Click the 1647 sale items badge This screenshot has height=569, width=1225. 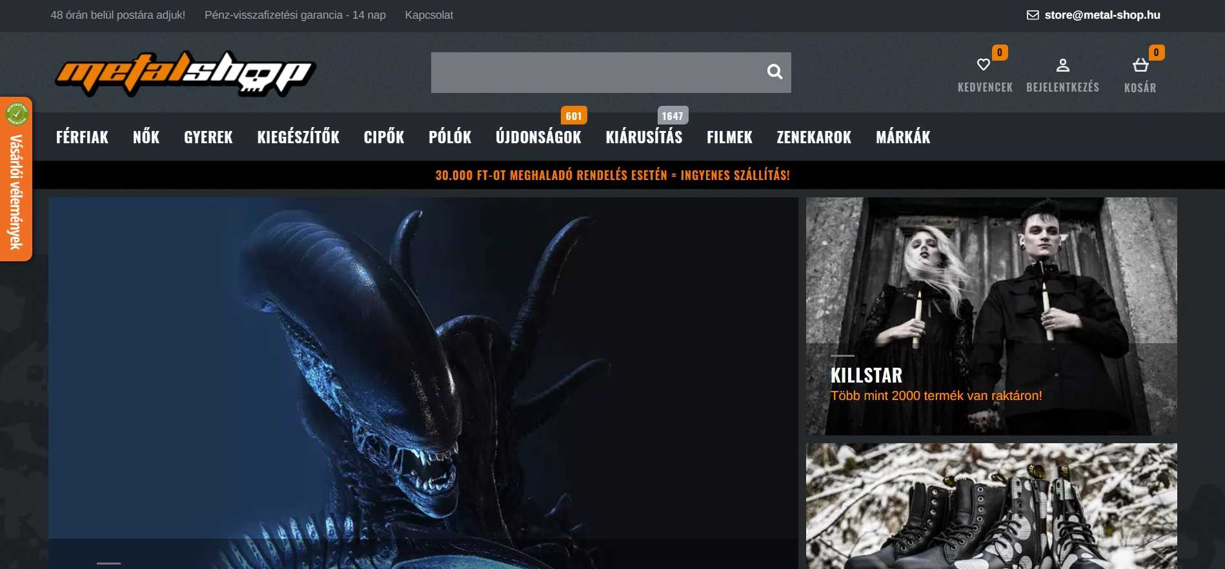(x=673, y=115)
